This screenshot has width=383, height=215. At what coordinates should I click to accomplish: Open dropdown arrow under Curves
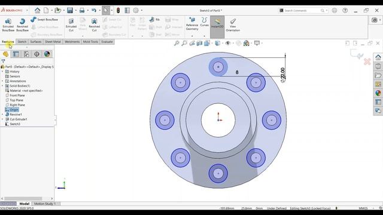[x=205, y=36]
